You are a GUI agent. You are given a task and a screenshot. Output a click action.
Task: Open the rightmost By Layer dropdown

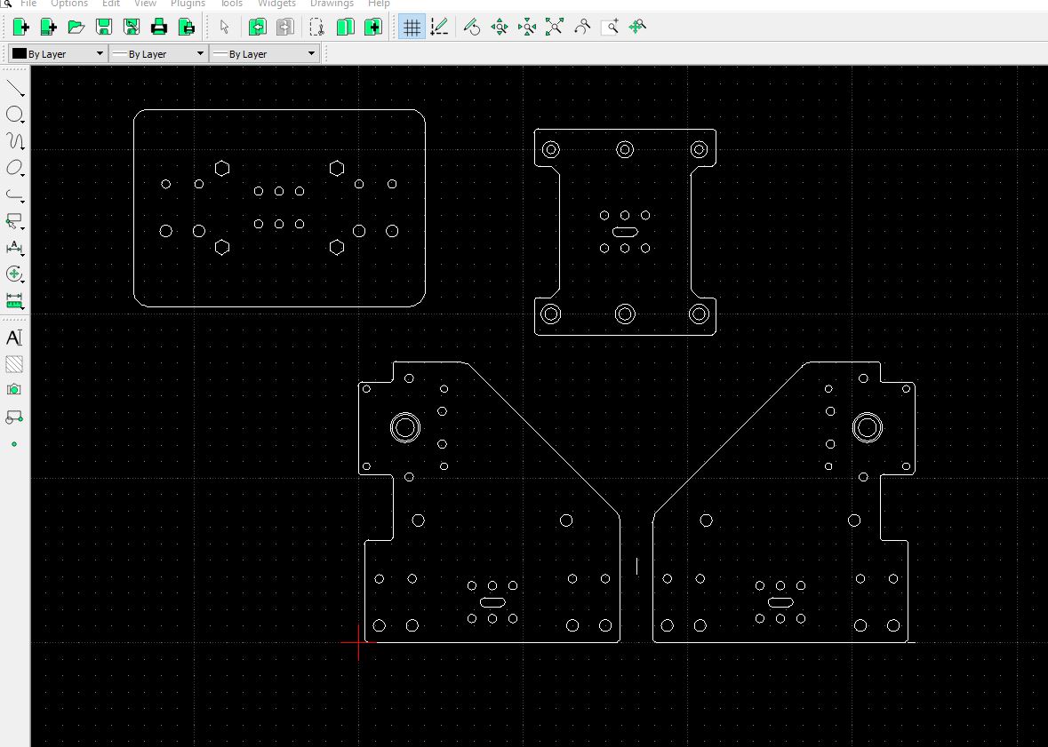263,54
